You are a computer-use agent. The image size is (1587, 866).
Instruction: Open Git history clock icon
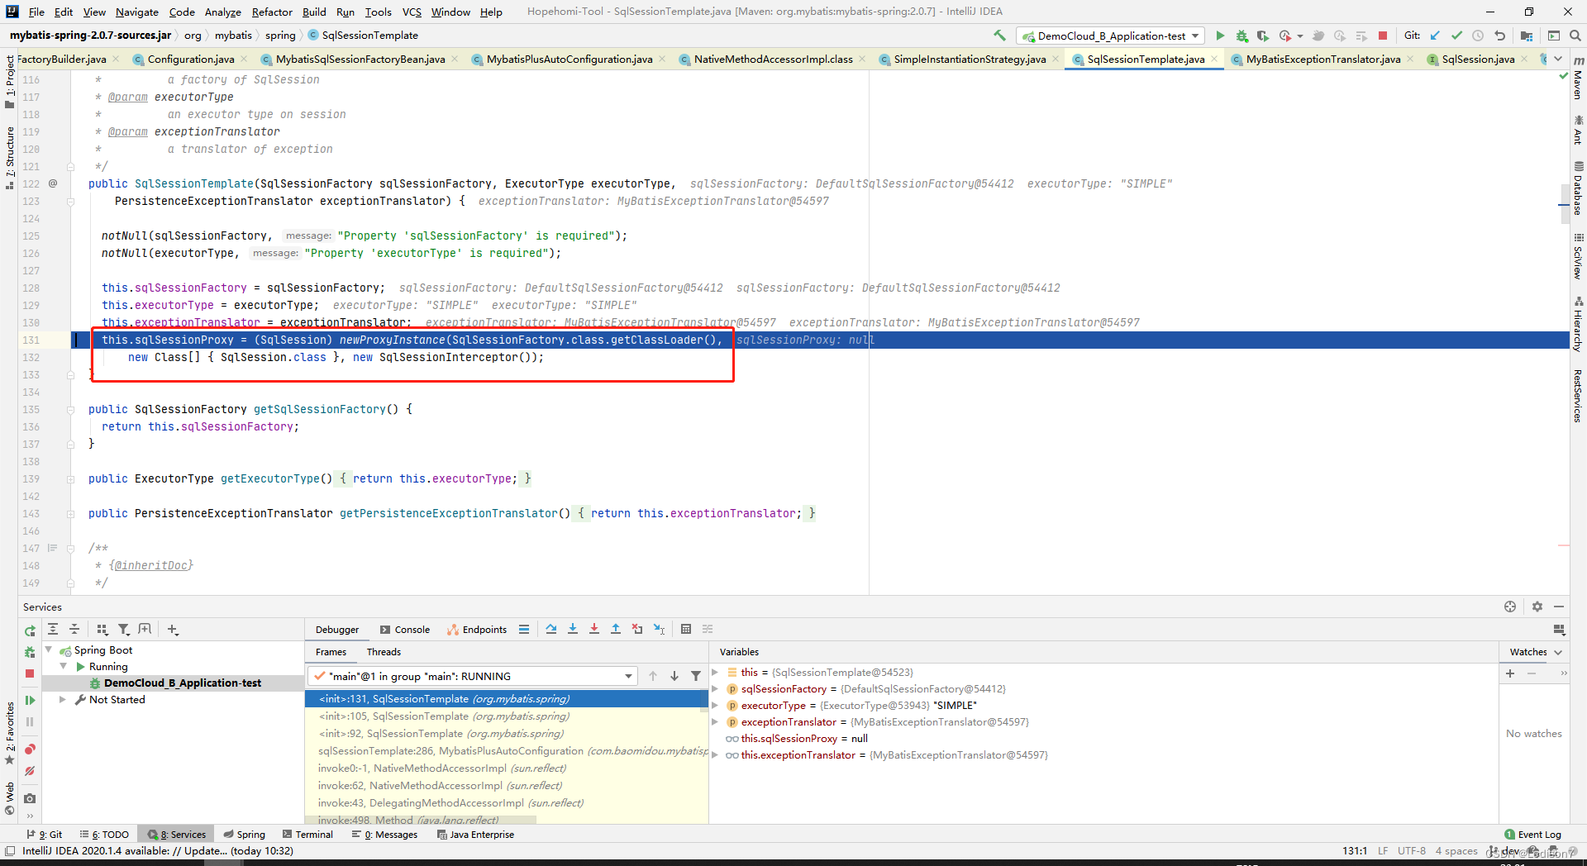[x=1478, y=36]
